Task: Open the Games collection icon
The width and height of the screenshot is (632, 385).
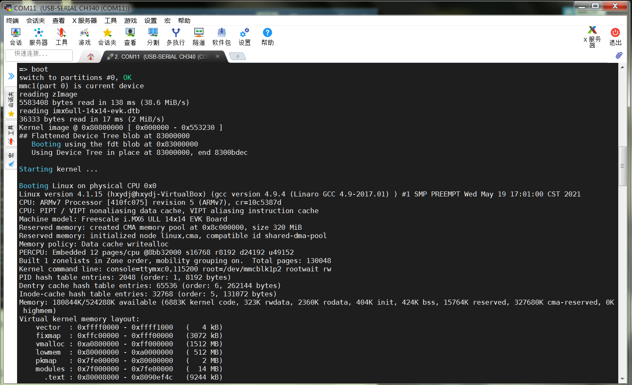Action: tap(84, 36)
